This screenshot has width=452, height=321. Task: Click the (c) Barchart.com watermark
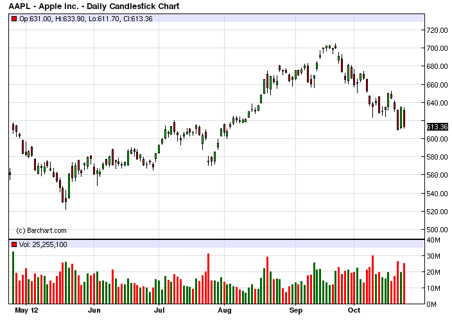point(41,230)
